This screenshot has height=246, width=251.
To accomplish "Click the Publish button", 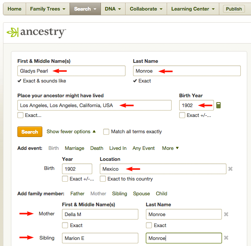I will coord(234,9).
